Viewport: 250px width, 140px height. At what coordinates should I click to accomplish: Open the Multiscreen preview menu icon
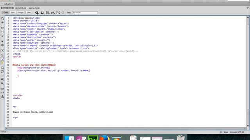[37, 12]
